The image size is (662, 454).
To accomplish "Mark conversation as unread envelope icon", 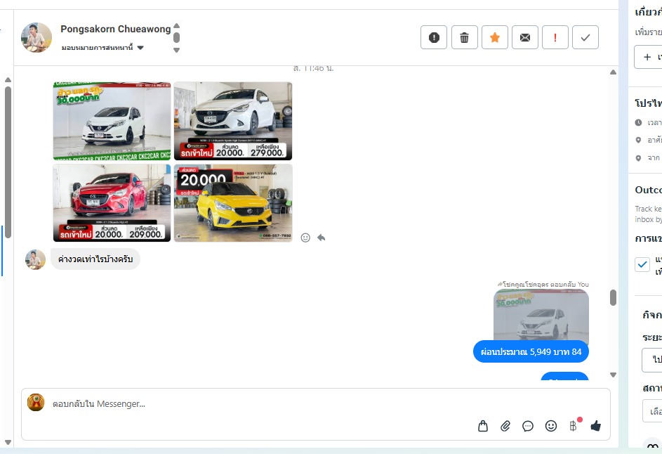I will coord(525,38).
